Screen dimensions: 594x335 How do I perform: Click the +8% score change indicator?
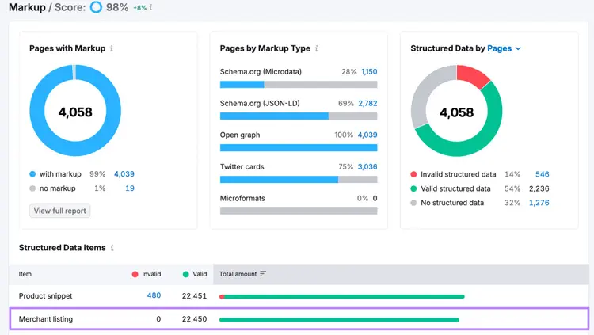[x=139, y=8]
